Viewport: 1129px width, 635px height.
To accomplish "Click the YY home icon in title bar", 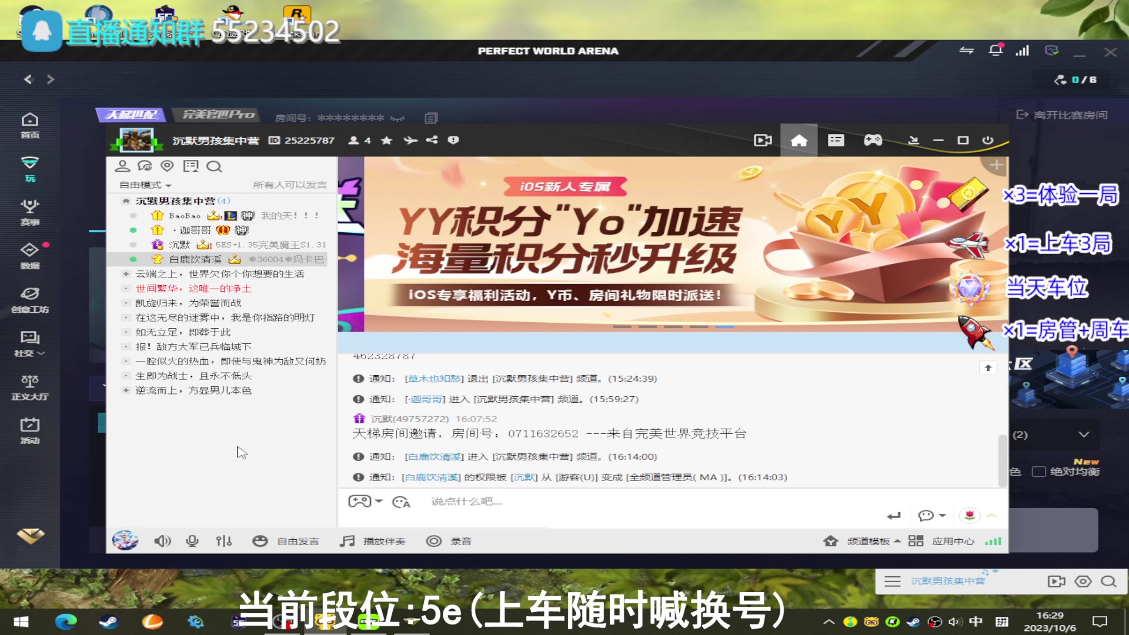I will click(x=799, y=141).
